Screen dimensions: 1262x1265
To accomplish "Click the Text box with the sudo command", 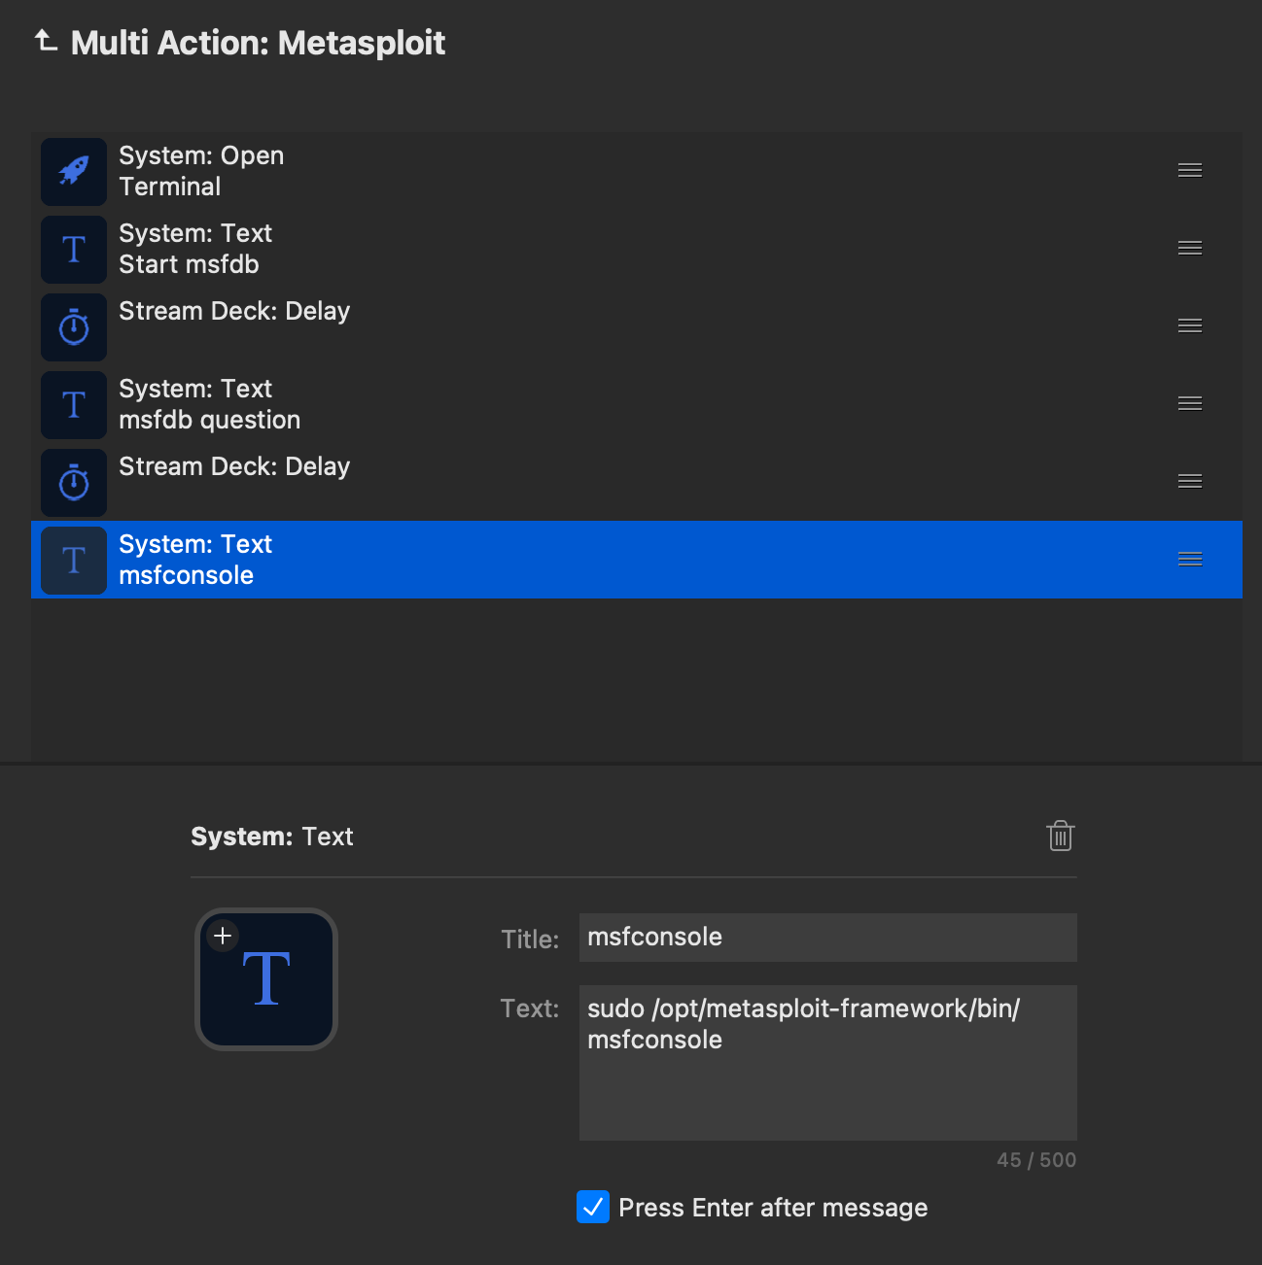I will point(827,1062).
